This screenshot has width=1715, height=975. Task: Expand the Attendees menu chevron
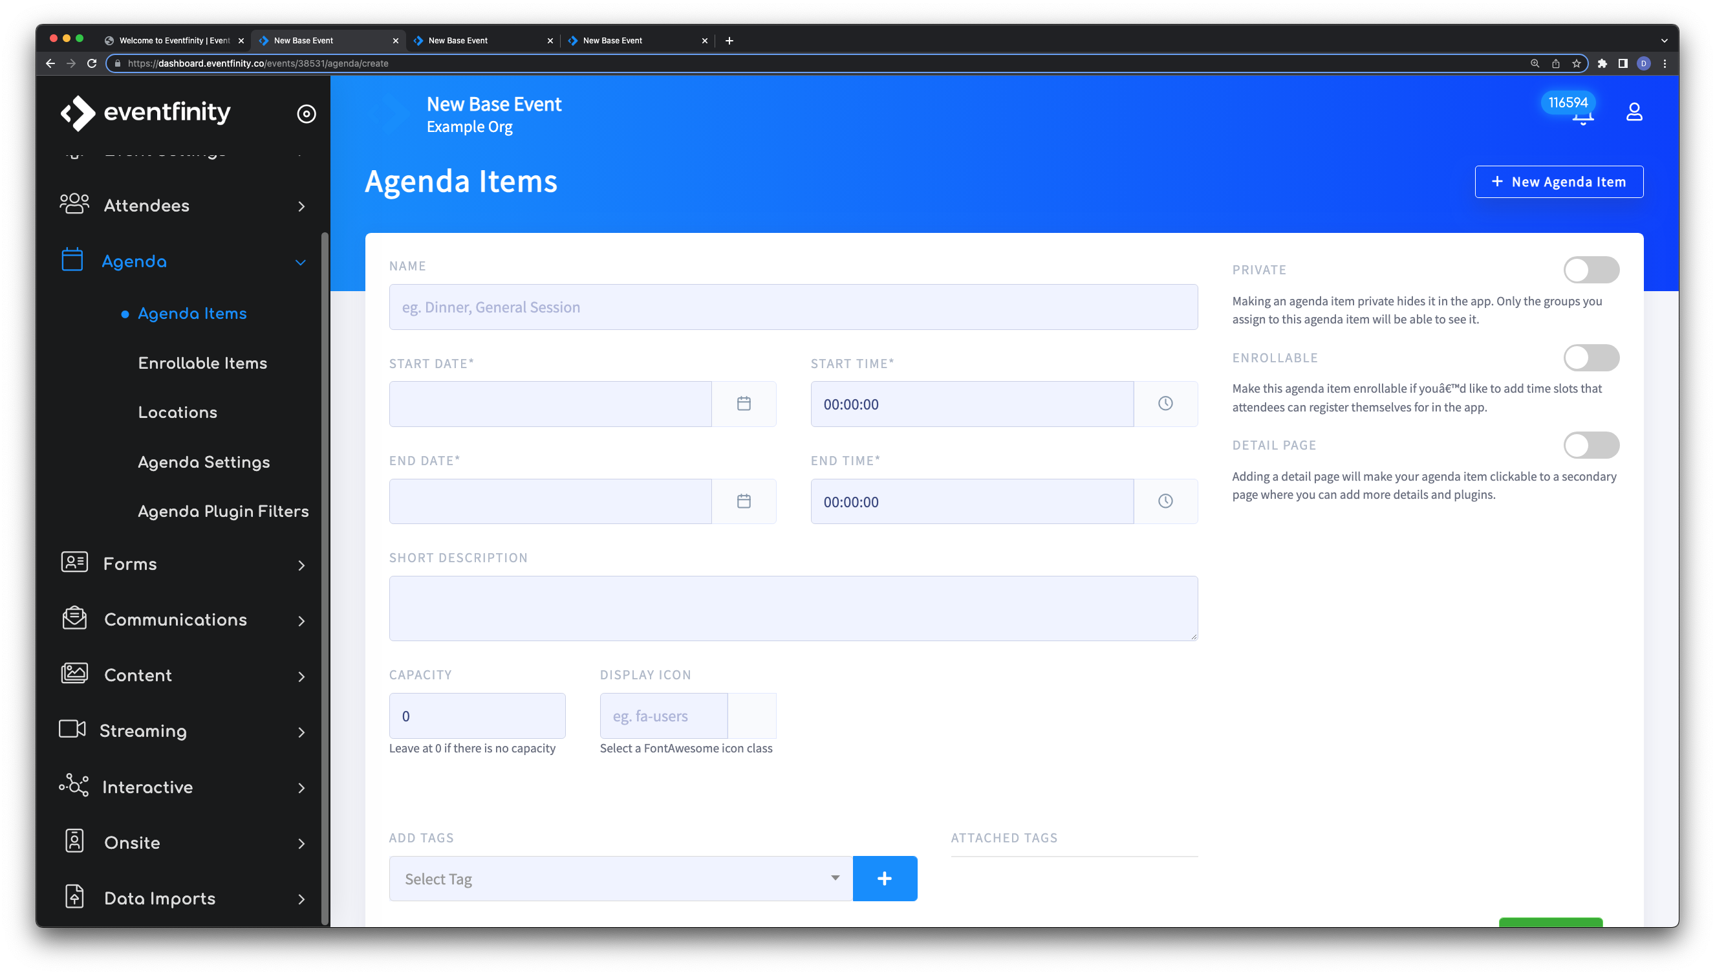(301, 206)
